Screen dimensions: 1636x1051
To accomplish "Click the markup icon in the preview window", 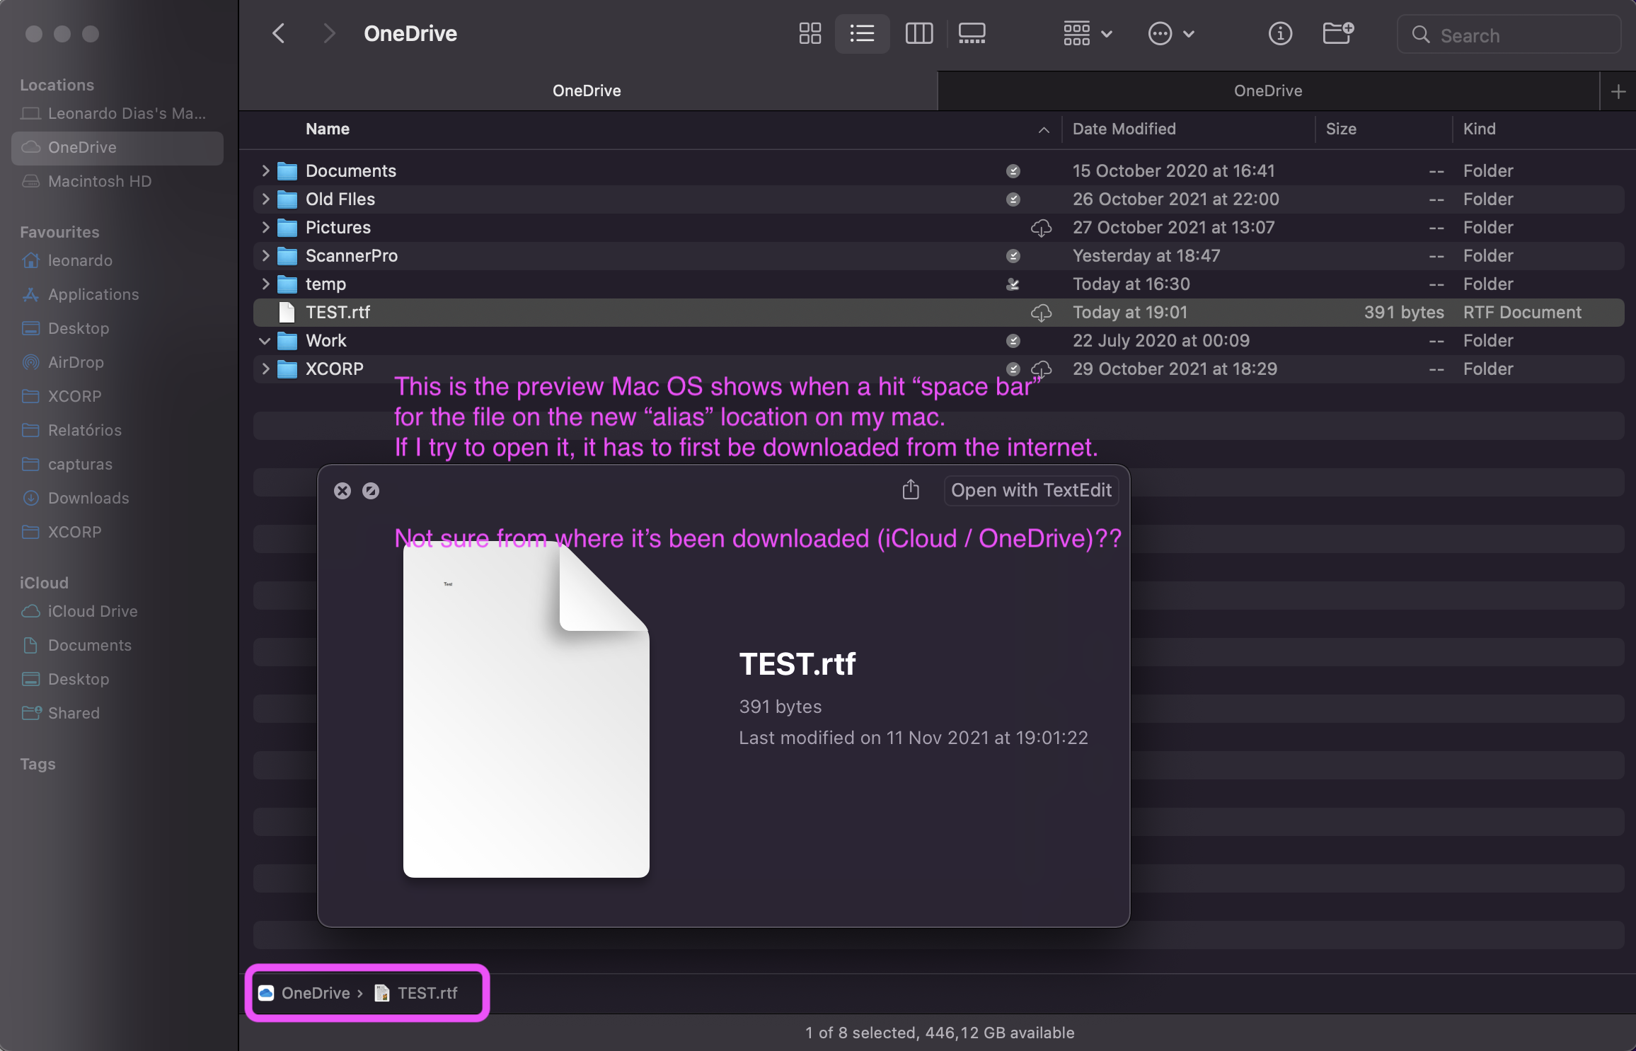I will coord(371,491).
